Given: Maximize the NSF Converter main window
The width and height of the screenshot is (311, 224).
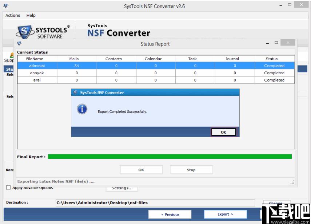Looking at the screenshot, I should (290, 4).
